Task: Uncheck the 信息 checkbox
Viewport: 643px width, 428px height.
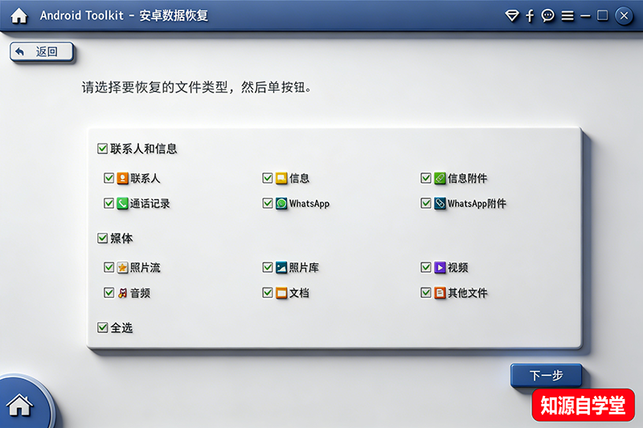Action: [268, 178]
